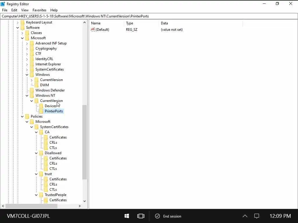
Task: Click the registry path address bar
Action: (x=149, y=16)
